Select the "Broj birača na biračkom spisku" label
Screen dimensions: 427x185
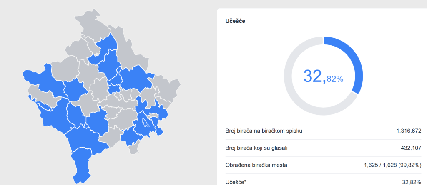(264, 131)
